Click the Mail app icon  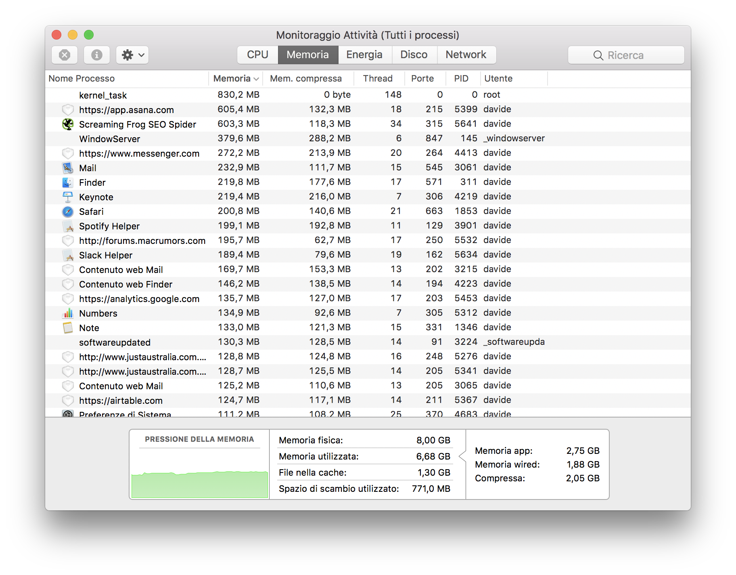(x=68, y=168)
